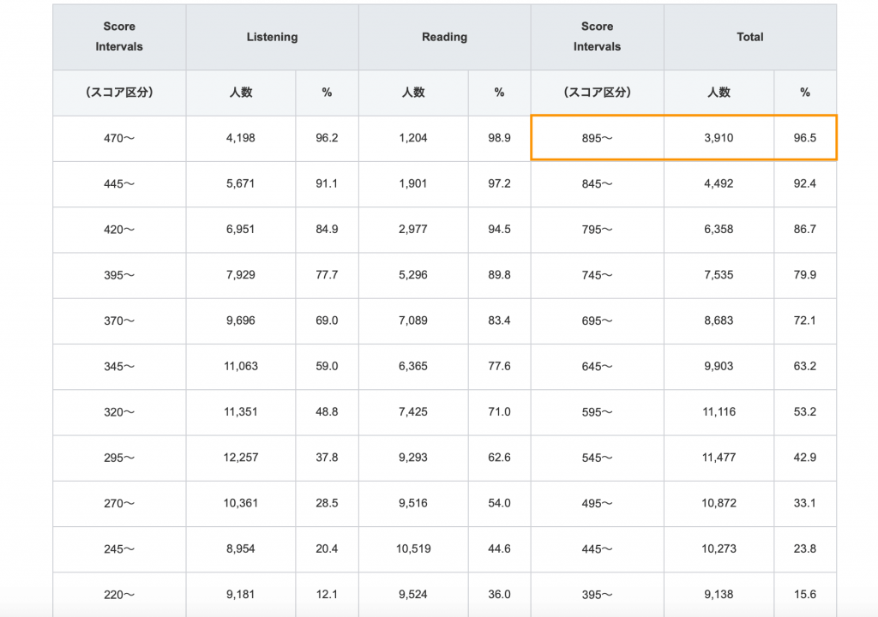This screenshot has width=878, height=617.
Task: Select the 595～ total score interval
Action: 597,412
